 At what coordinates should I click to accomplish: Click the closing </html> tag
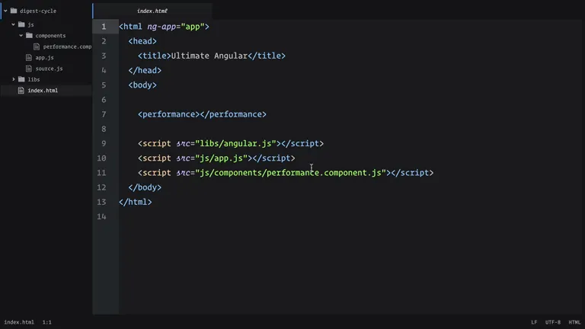pyautogui.click(x=136, y=202)
